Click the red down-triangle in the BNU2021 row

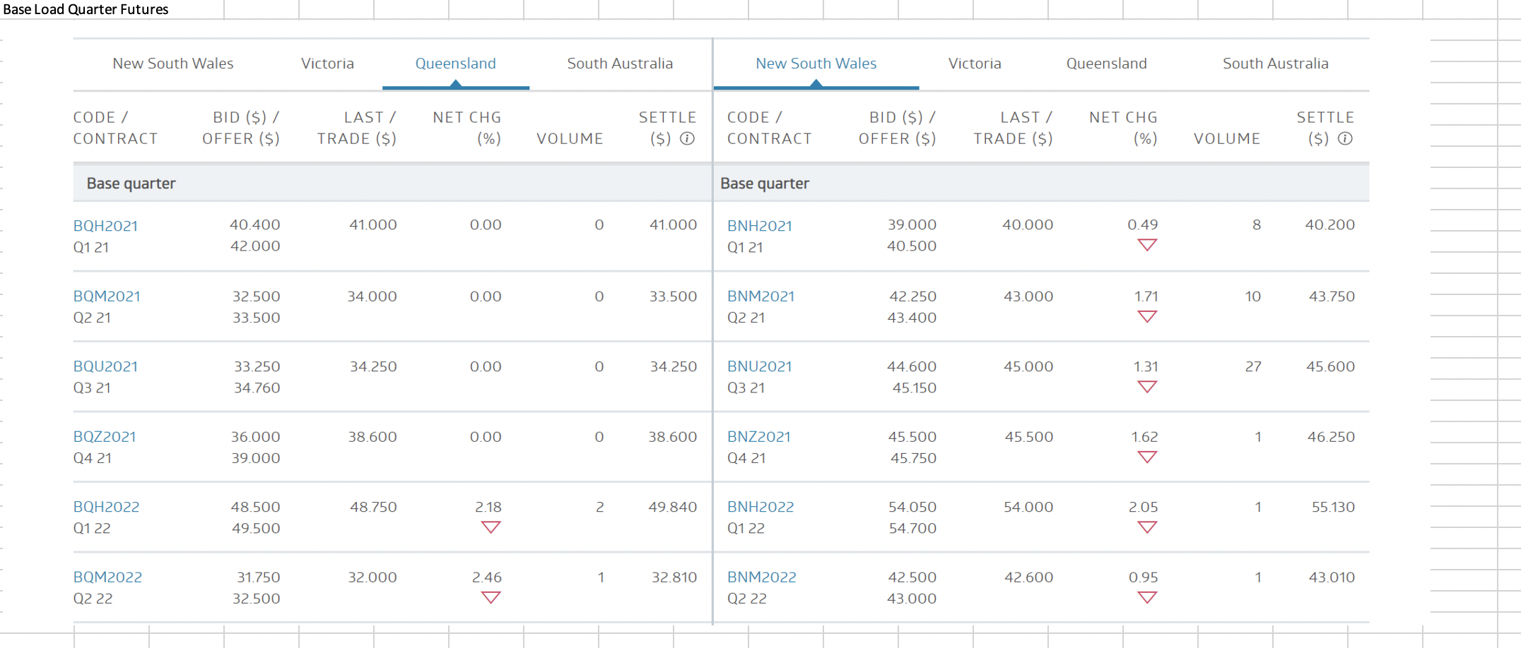(1147, 387)
